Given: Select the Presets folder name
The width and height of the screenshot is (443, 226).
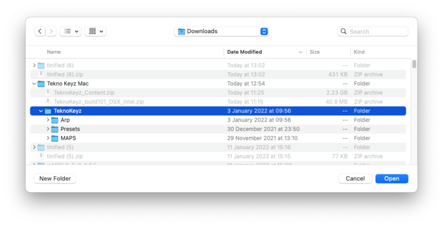Looking at the screenshot, I should (x=70, y=129).
